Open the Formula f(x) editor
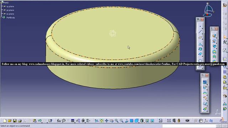This screenshot has height=128, width=228. tap(59, 121)
